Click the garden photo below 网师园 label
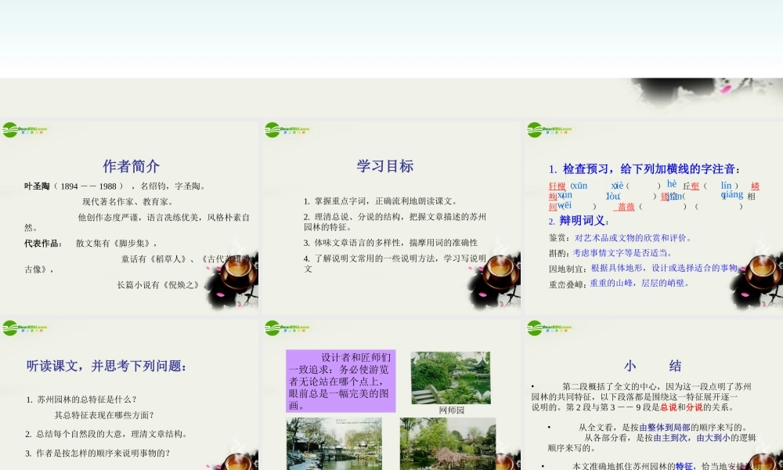The image size is (783, 470). [448, 443]
